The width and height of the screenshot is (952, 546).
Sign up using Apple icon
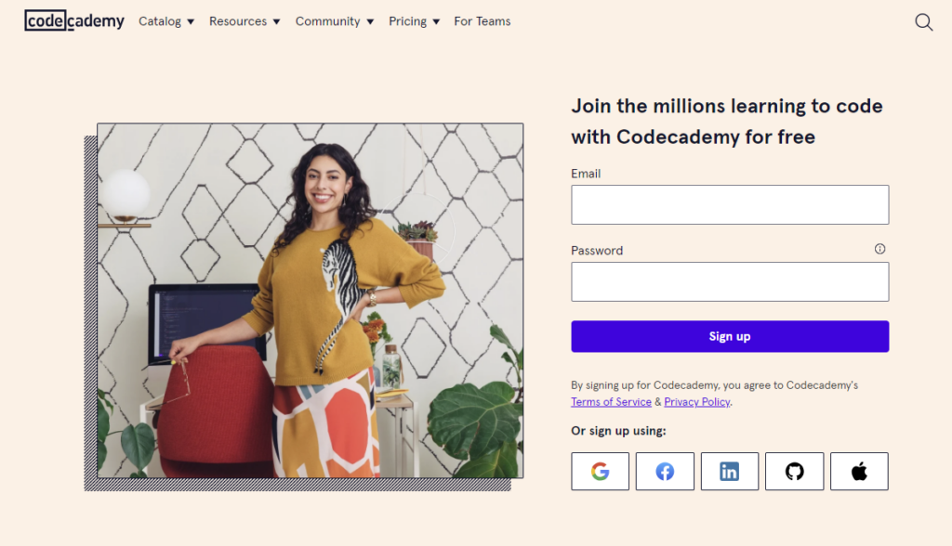(x=859, y=472)
